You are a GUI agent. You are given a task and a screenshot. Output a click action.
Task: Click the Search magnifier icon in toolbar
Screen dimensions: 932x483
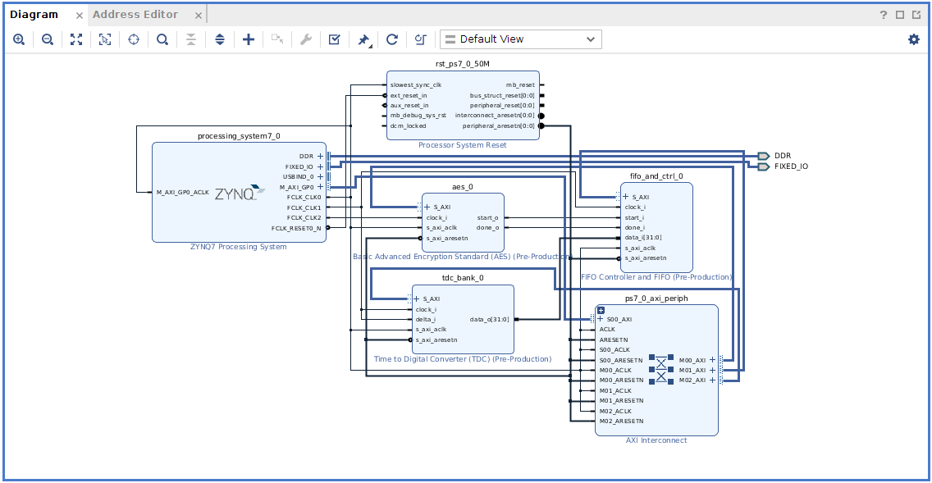point(162,39)
